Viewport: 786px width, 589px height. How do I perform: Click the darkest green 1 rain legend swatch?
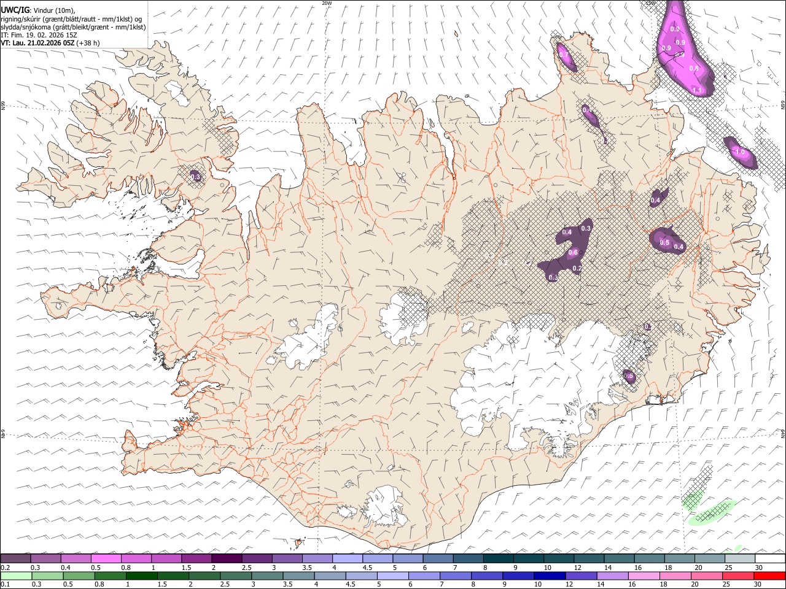[142, 576]
